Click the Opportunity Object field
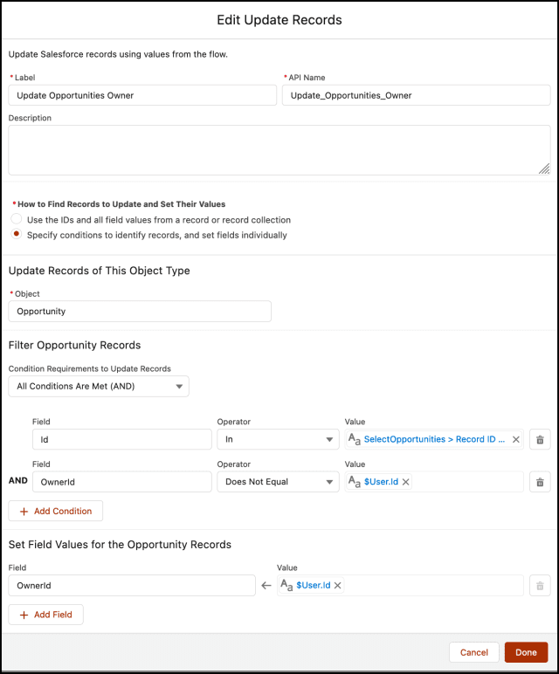Viewport: 559px width, 674px height. click(140, 311)
